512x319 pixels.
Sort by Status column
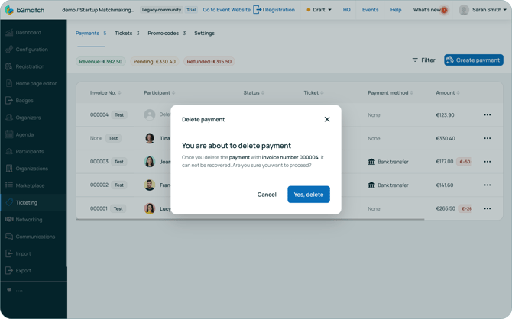point(254,92)
